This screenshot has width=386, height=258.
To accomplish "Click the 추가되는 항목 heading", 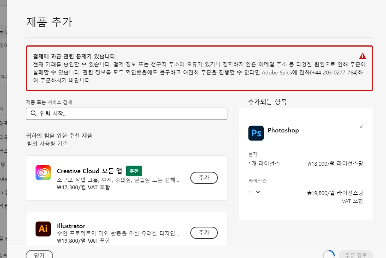I will [268, 102].
